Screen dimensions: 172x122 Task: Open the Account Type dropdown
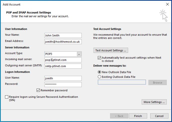[x=79, y=54]
